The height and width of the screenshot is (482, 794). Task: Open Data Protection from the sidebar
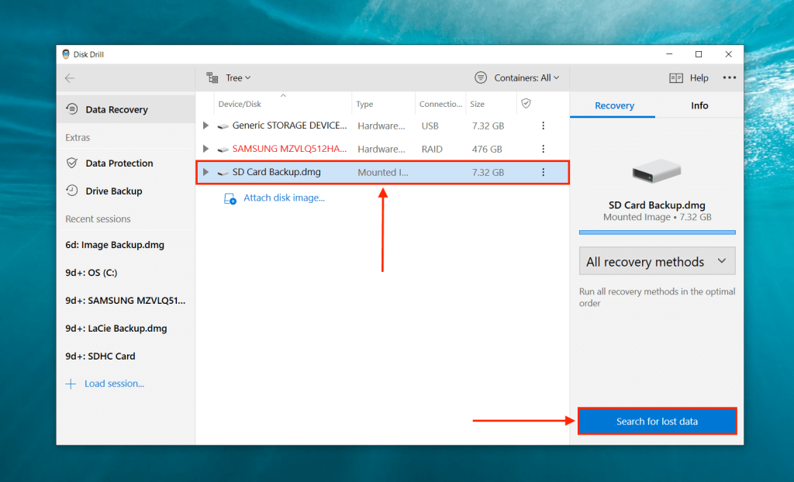71,164
